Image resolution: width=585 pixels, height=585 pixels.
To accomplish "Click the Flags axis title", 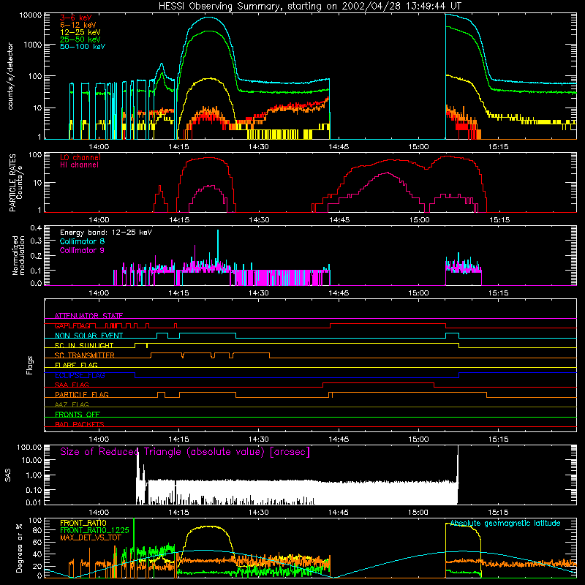I will 30,365.
